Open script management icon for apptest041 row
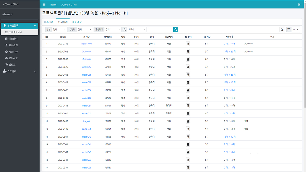 (x=188, y=144)
